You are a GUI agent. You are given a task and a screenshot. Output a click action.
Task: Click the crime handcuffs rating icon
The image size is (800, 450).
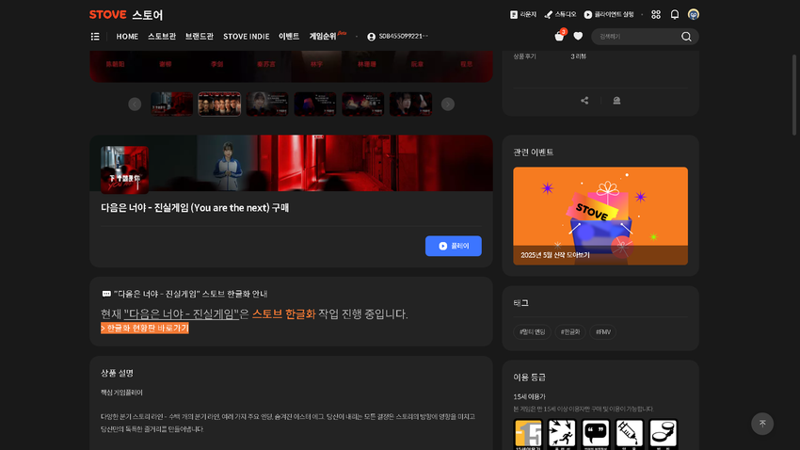tap(664, 434)
